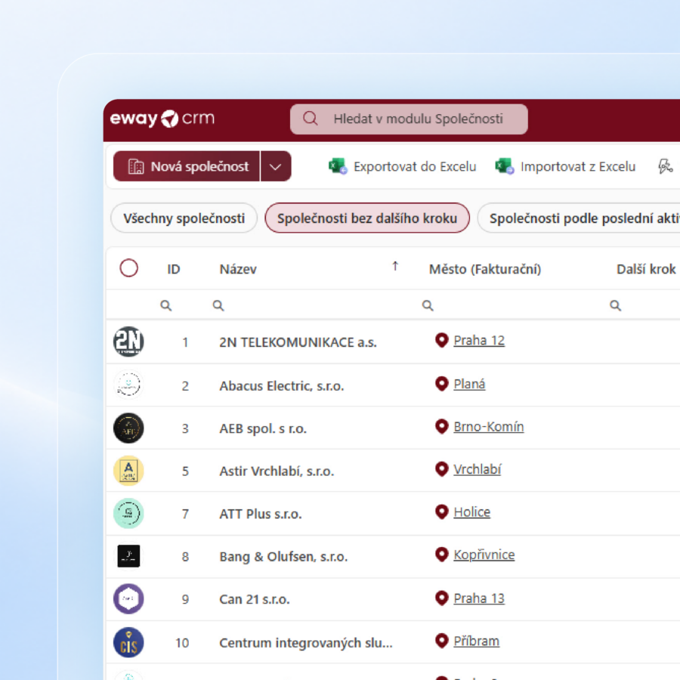Open Společnosti podle poslední aktivity view
Screen dimensions: 680x680
pyautogui.click(x=580, y=218)
